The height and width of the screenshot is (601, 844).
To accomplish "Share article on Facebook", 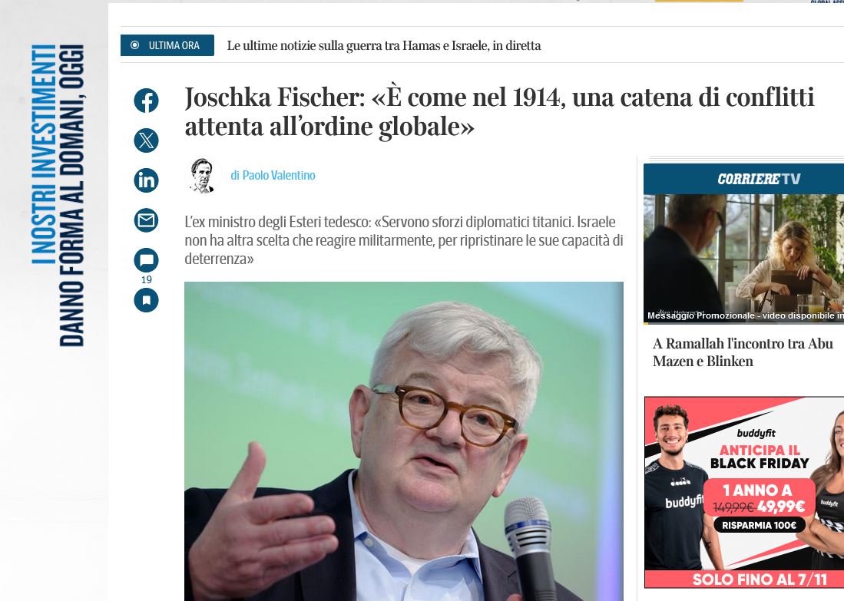I will 146,101.
